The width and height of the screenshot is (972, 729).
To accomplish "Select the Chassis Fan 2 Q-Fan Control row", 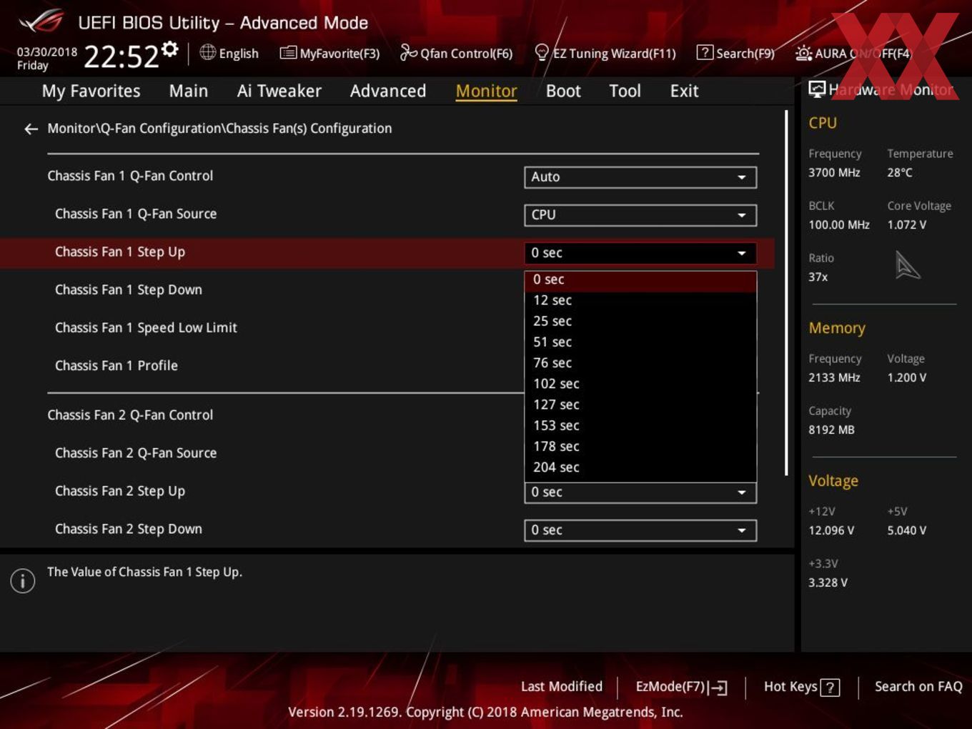I will point(130,415).
